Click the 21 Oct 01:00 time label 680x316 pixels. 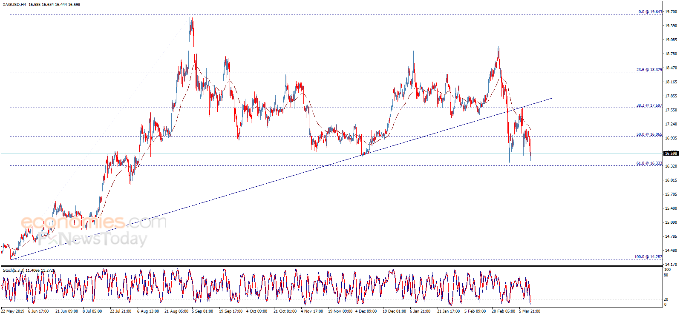click(x=285, y=311)
